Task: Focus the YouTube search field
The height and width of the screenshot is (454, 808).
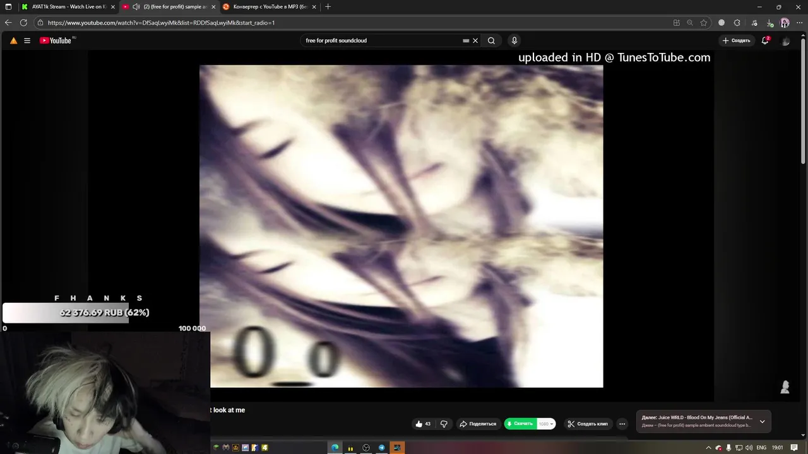Action: (382, 40)
